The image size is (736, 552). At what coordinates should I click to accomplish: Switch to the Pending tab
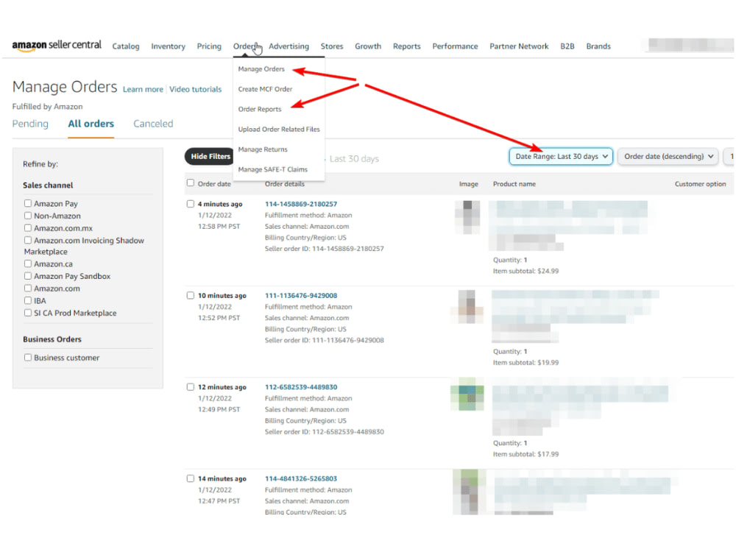[30, 124]
